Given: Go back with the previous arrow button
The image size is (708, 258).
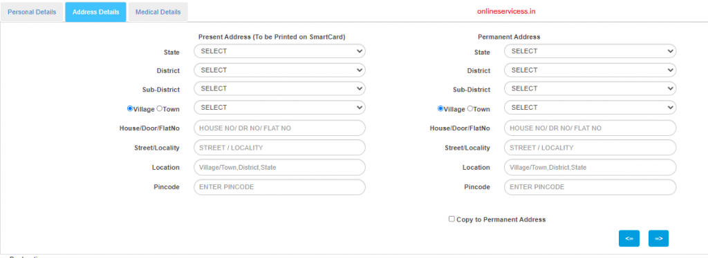Looking at the screenshot, I should tap(629, 239).
